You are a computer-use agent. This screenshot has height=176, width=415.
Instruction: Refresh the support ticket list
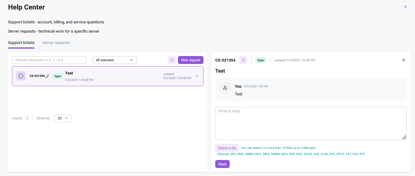click(x=172, y=60)
